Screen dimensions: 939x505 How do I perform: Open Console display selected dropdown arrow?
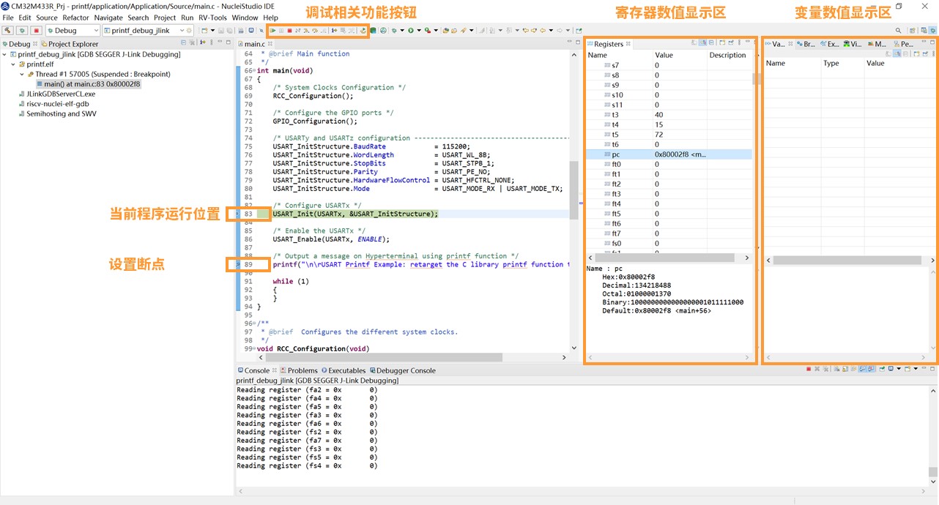[899, 369]
